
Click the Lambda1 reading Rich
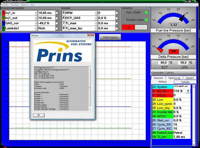47,28
